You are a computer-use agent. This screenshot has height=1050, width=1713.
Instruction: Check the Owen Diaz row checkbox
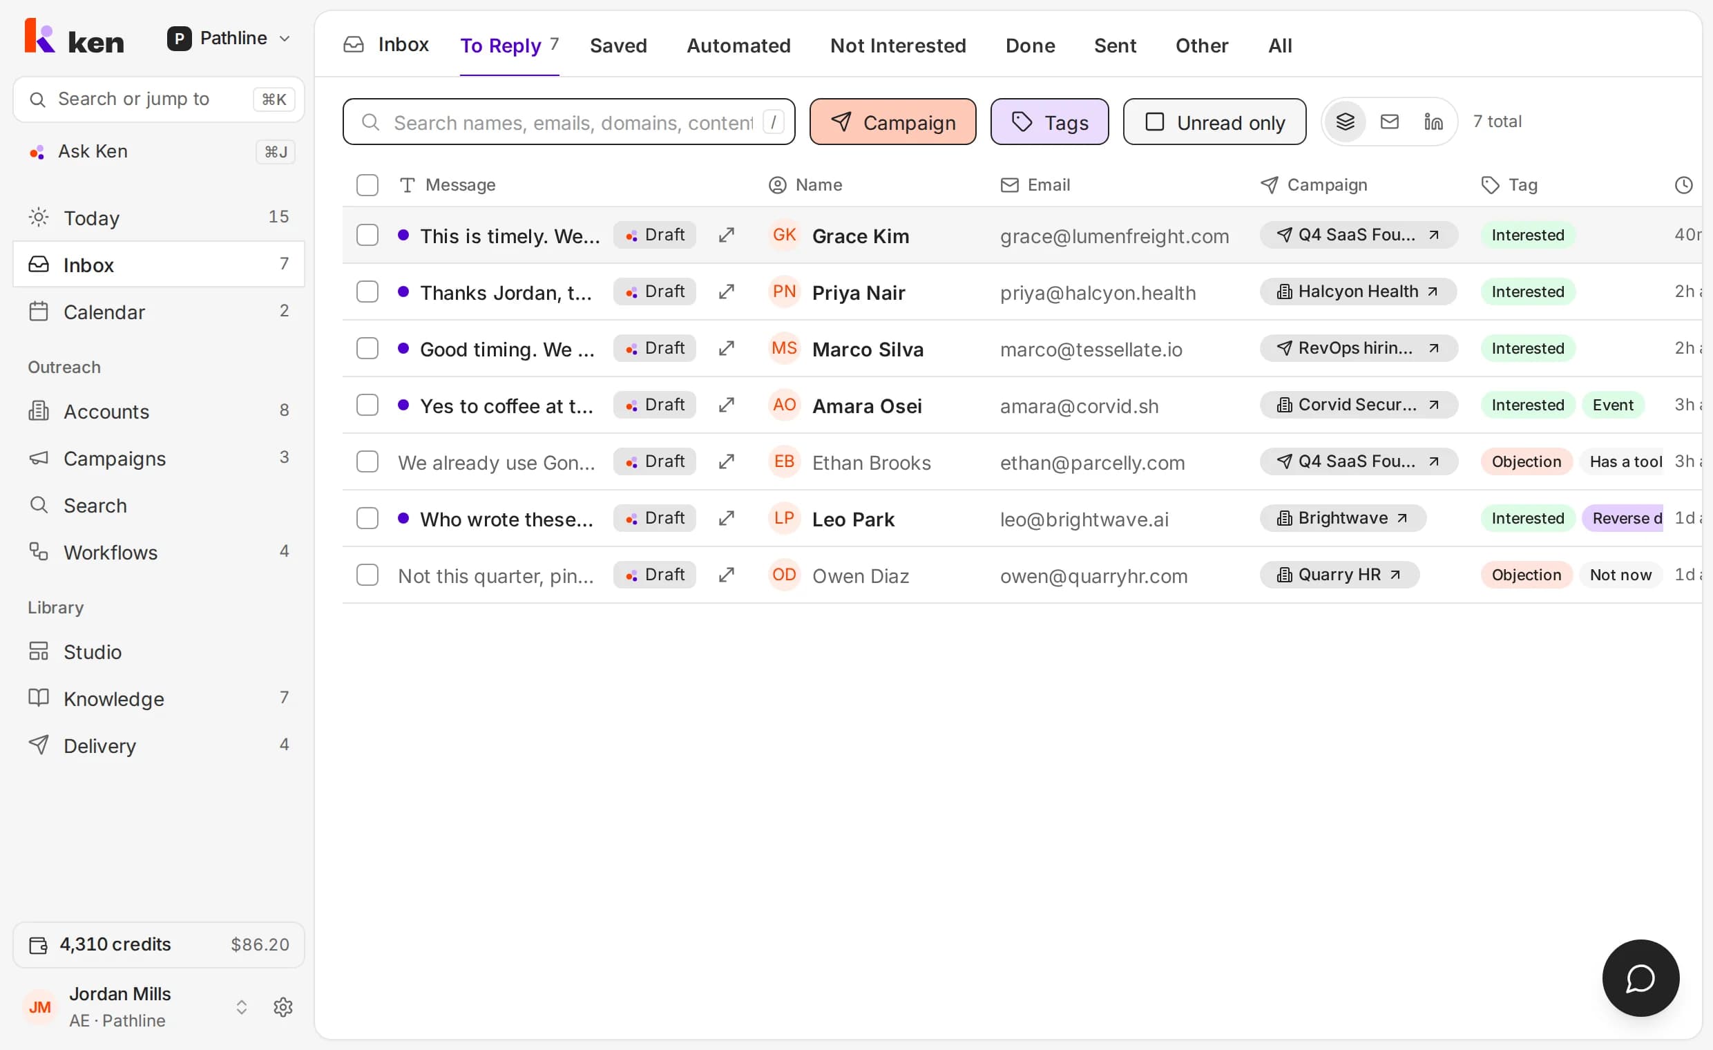click(x=367, y=575)
